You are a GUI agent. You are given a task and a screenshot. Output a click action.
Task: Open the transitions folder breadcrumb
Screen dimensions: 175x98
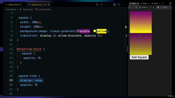11,9
